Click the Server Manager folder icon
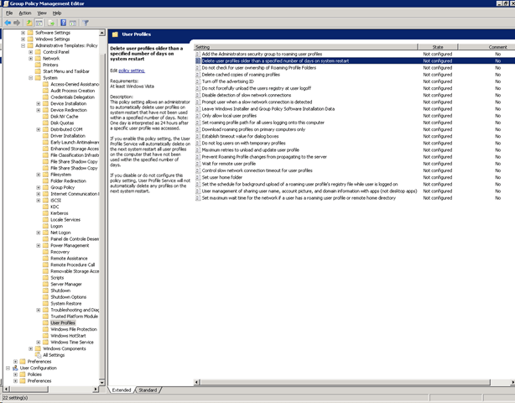The height and width of the screenshot is (403, 515). [45, 284]
